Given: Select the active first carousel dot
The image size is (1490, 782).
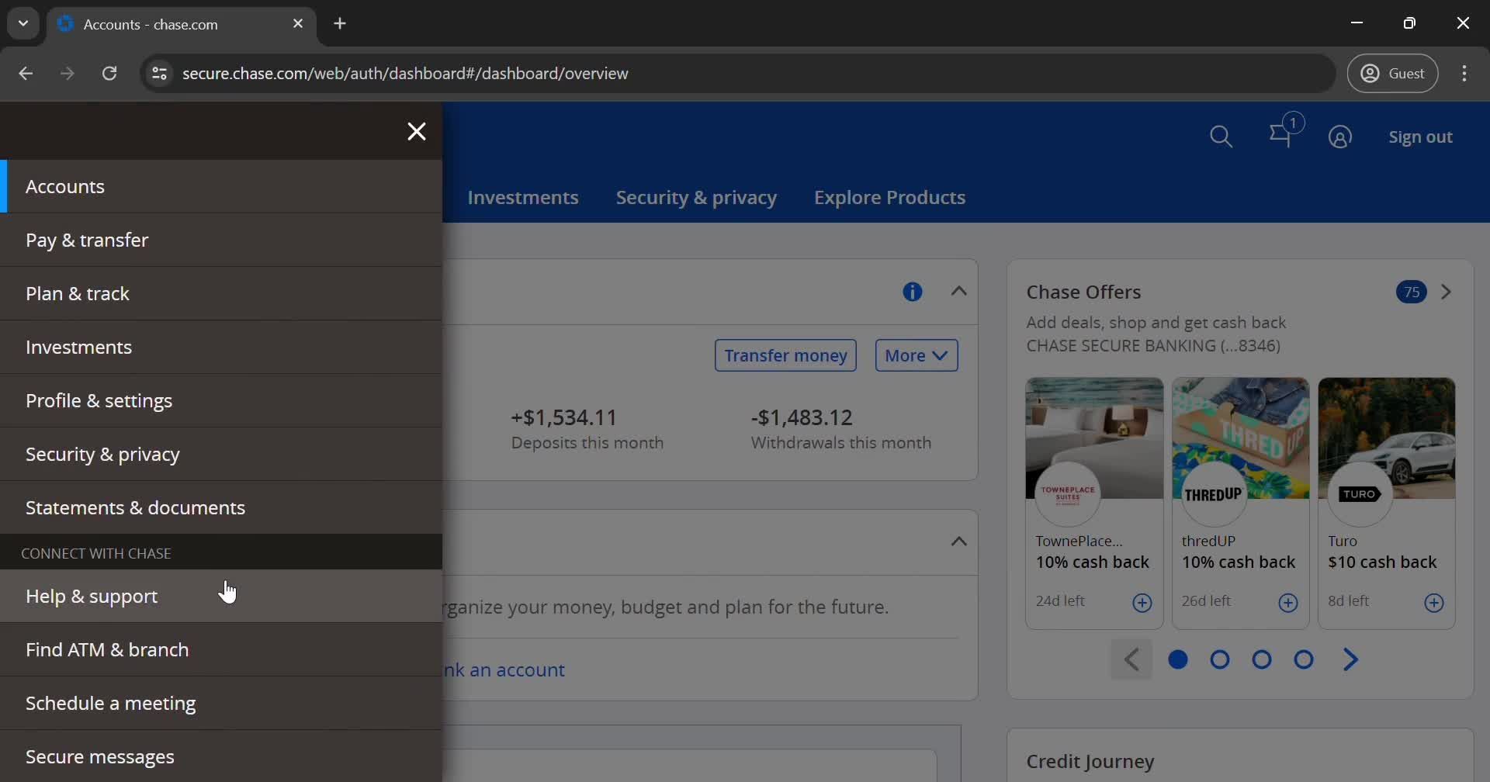Looking at the screenshot, I should pyautogui.click(x=1177, y=659).
